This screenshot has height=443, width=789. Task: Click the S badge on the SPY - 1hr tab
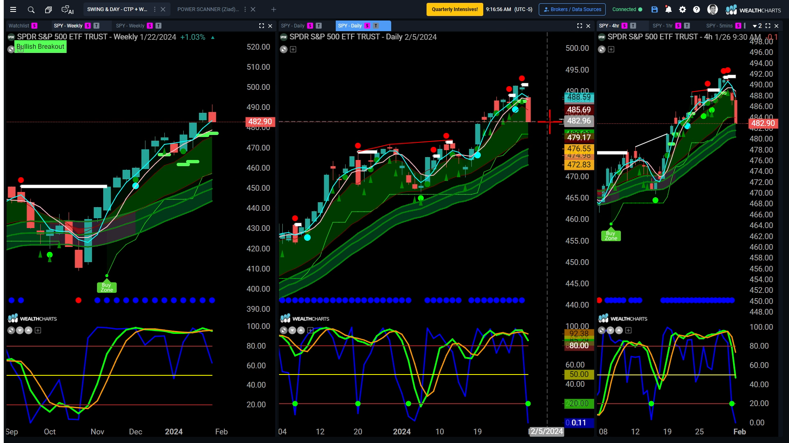coord(678,26)
